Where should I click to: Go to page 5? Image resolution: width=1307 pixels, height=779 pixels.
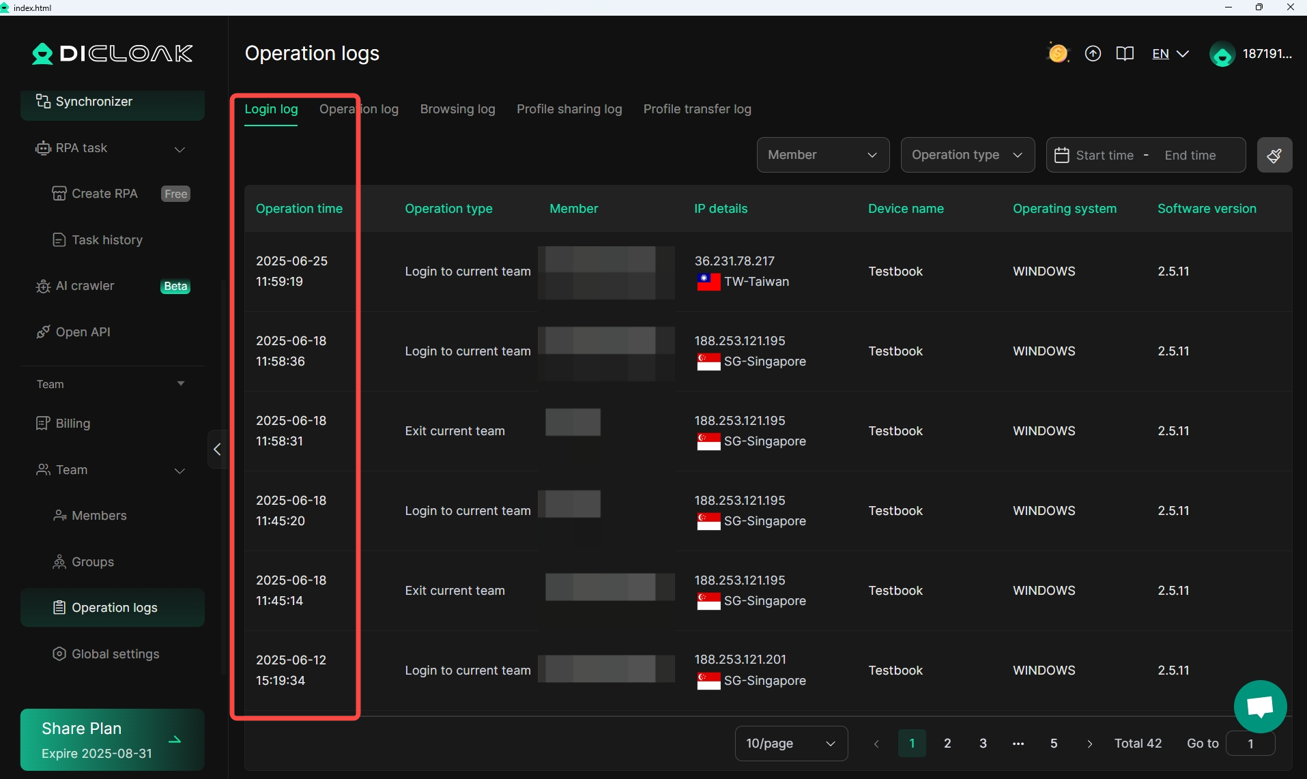pyautogui.click(x=1054, y=744)
